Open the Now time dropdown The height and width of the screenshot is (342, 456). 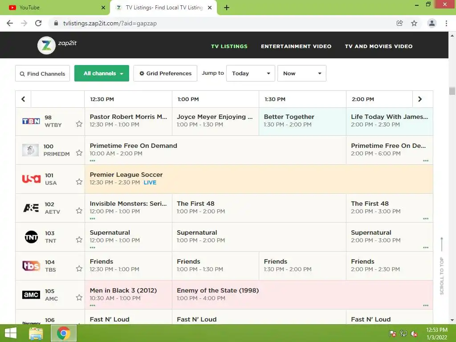click(x=302, y=73)
